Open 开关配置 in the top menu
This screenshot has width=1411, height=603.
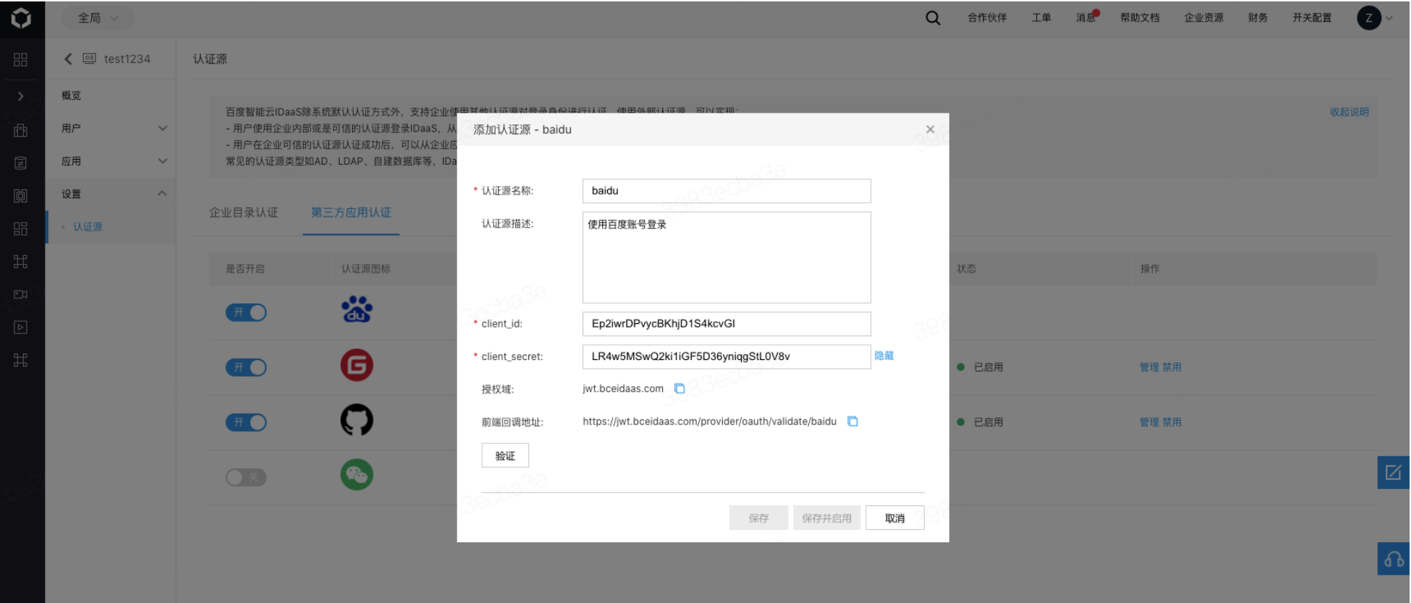coord(1312,18)
